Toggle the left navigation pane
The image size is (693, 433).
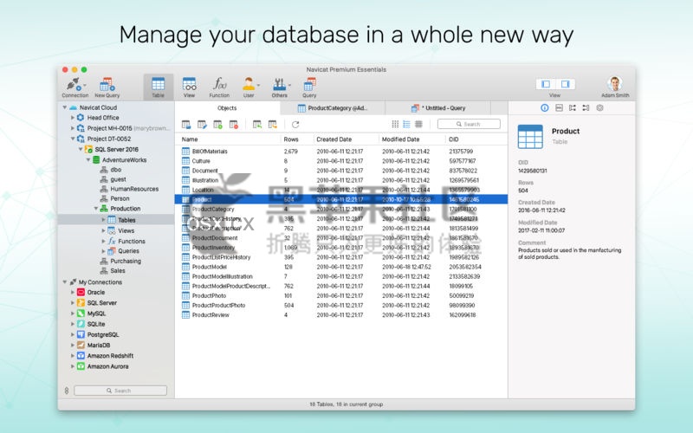(x=546, y=84)
